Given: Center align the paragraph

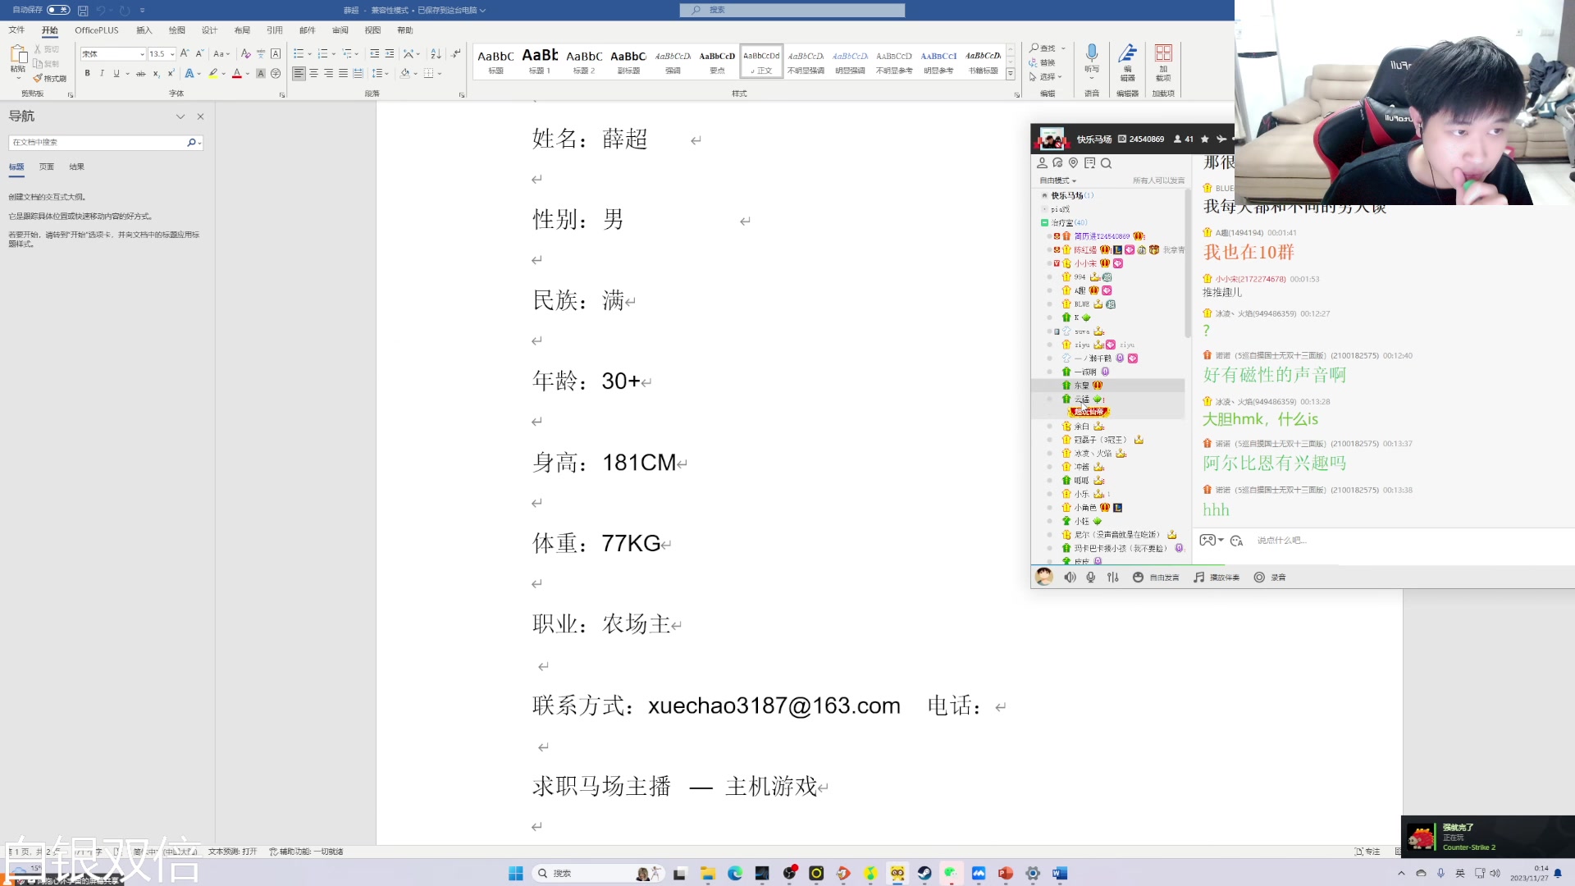Looking at the screenshot, I should click(313, 73).
